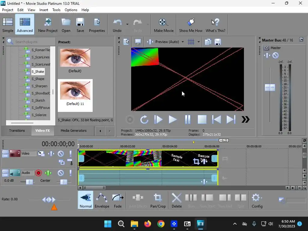Open a project file

coord(66,25)
